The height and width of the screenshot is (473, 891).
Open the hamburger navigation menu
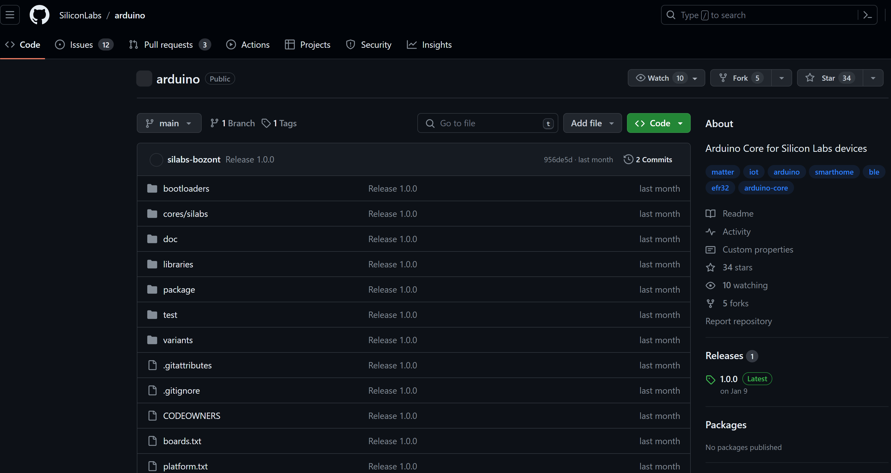pos(10,15)
